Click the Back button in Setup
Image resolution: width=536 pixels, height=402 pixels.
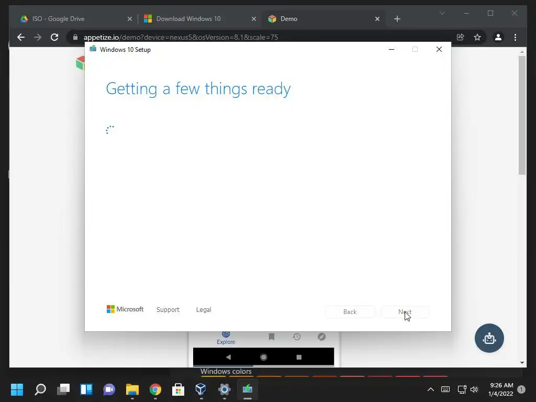click(x=350, y=312)
